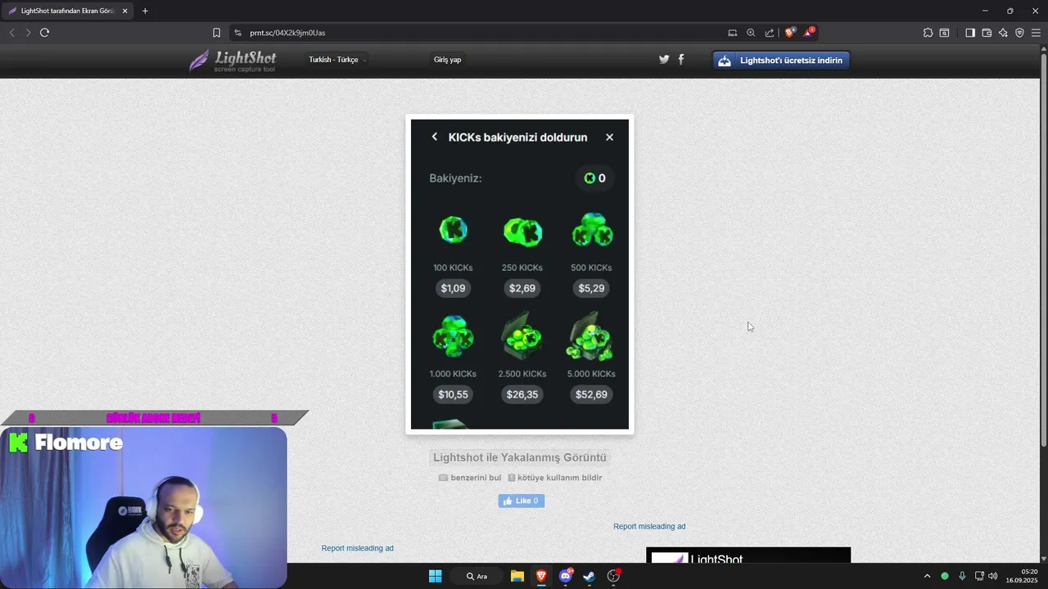Image resolution: width=1048 pixels, height=589 pixels.
Task: Click the back arrow in KICKs dialog
Action: (435, 137)
